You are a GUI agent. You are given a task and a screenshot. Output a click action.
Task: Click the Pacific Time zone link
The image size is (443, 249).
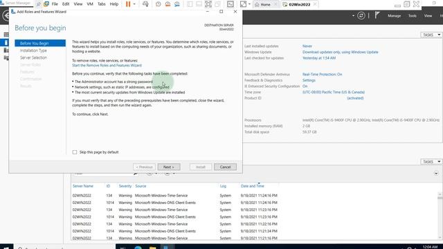pos(334,92)
